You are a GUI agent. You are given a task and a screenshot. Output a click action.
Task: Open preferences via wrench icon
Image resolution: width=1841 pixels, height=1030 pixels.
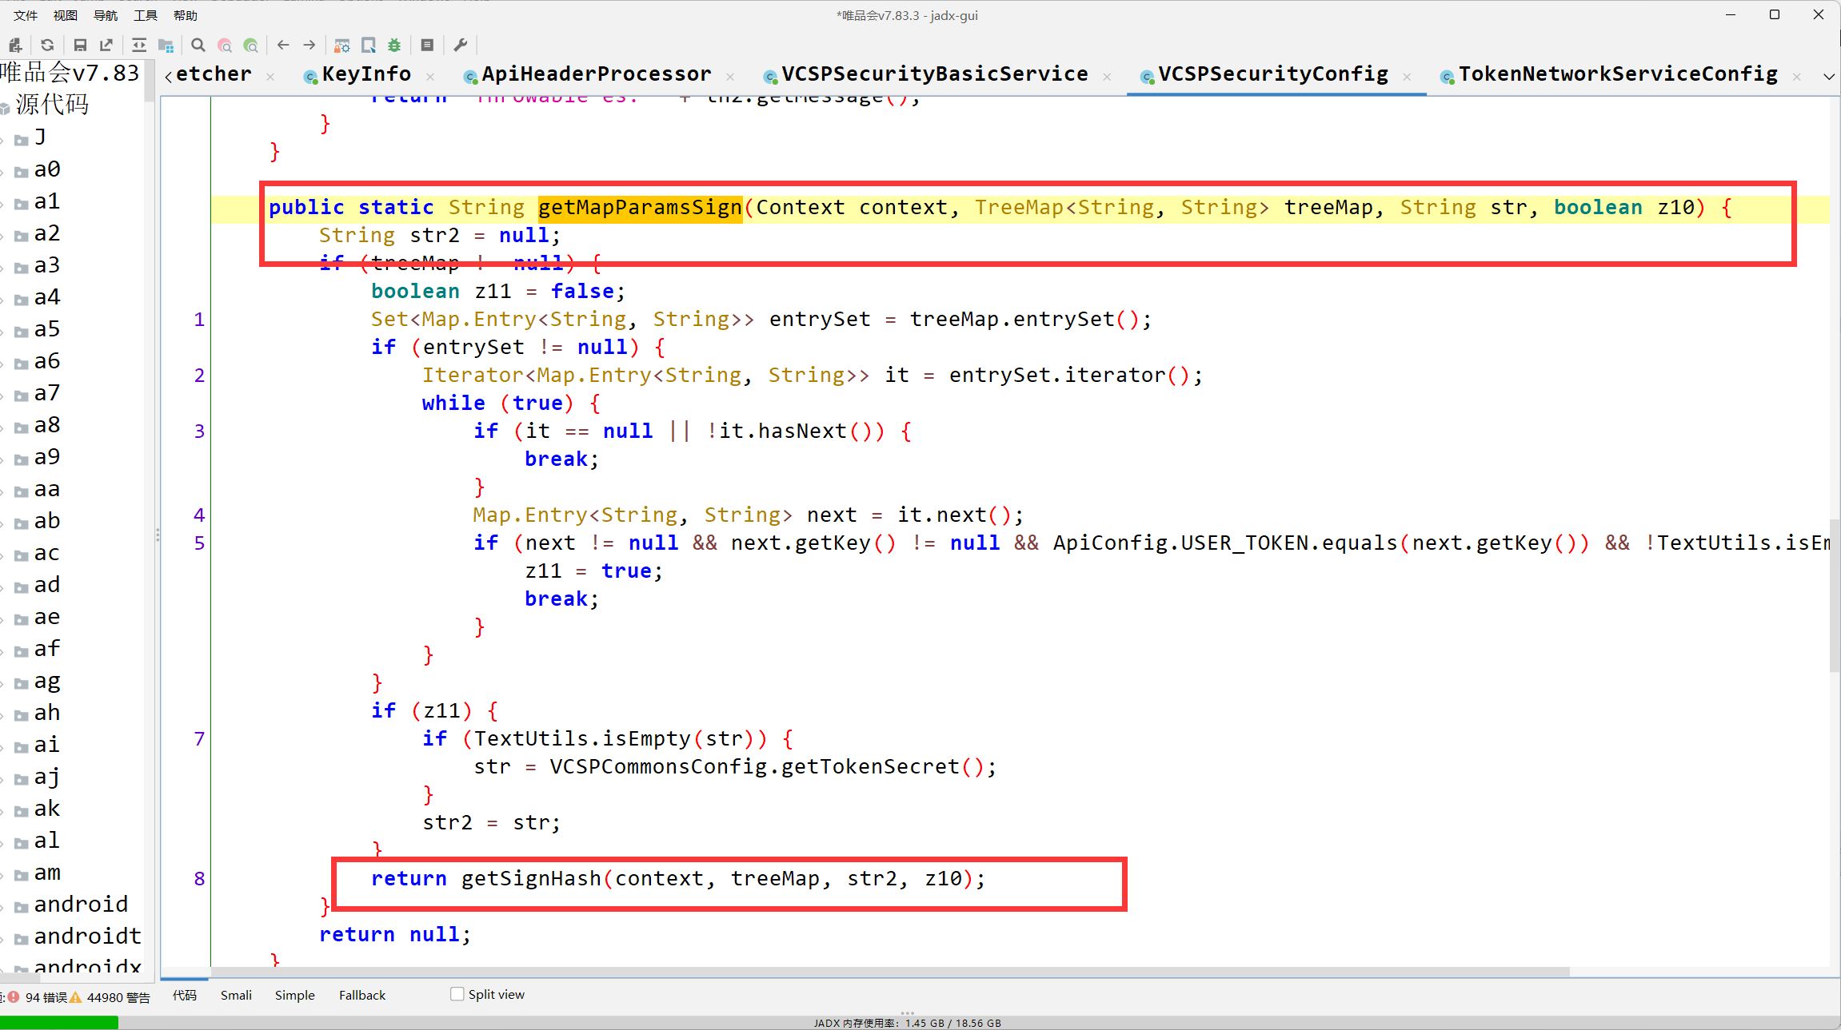pos(461,45)
